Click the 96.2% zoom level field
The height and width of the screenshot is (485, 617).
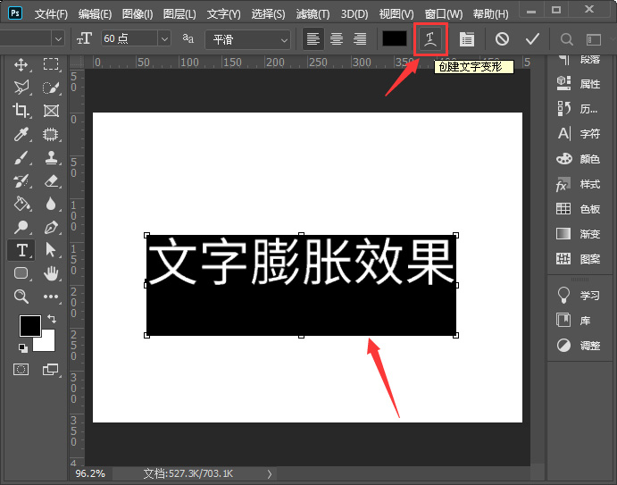(x=90, y=473)
